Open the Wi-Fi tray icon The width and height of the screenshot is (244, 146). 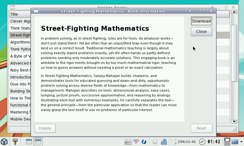click(136, 142)
